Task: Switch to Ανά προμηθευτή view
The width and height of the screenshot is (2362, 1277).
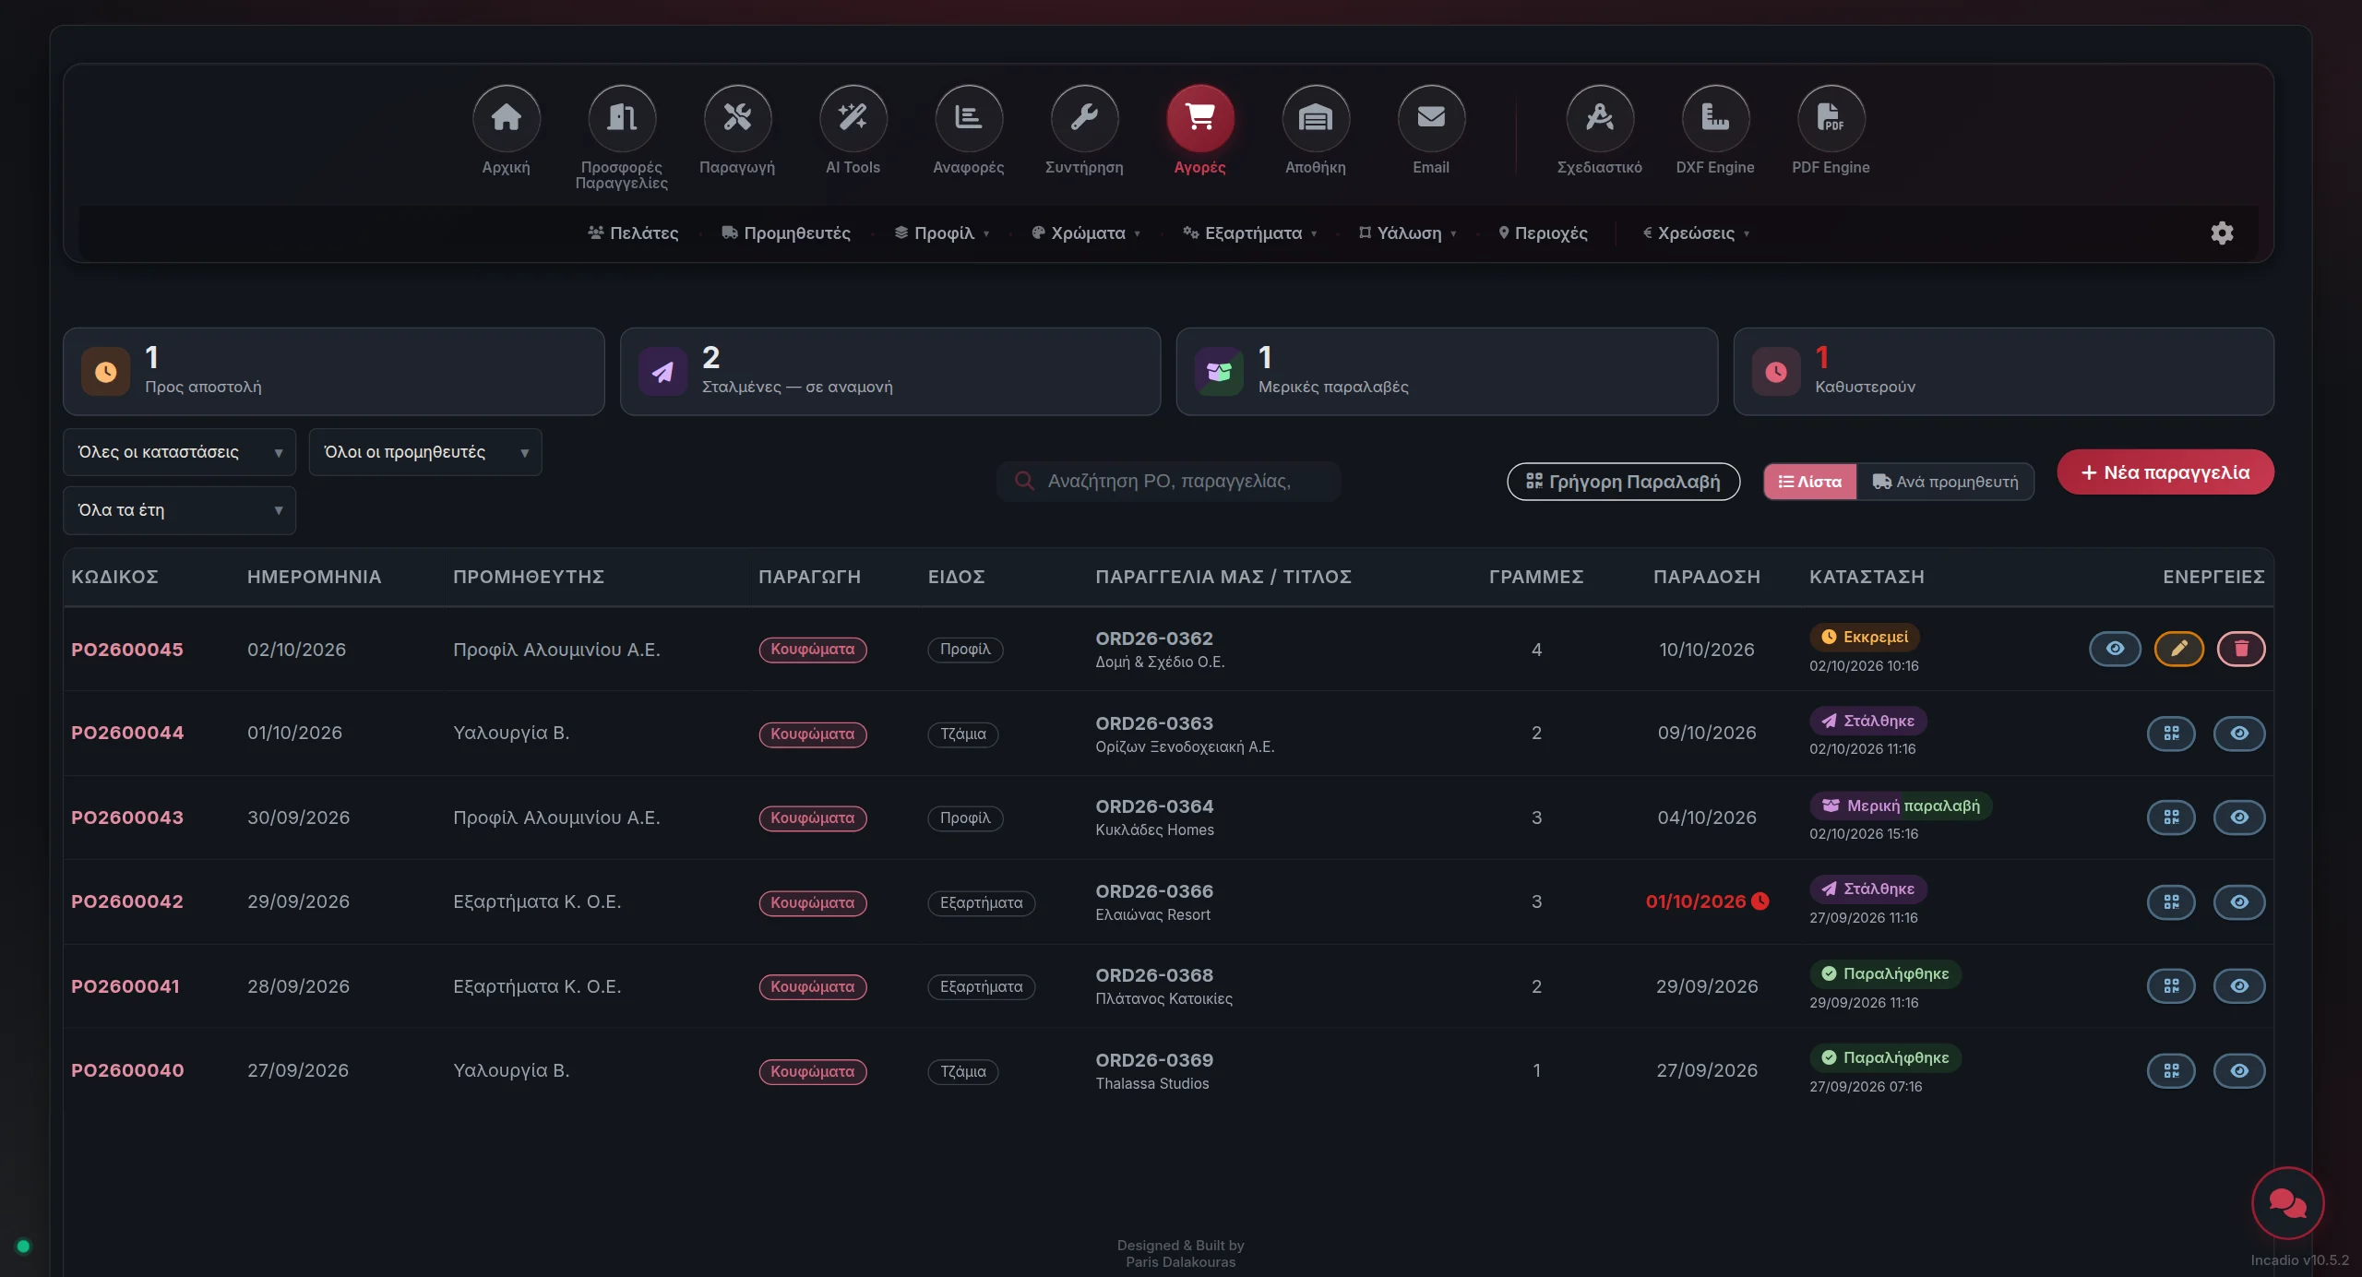Action: [1945, 482]
